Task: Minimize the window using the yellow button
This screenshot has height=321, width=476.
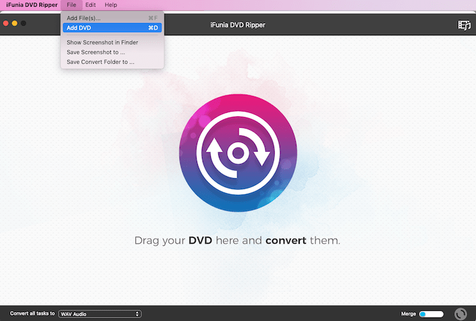Action: coord(14,23)
